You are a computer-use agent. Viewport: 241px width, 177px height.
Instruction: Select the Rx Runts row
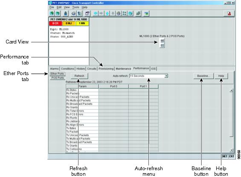112,118
